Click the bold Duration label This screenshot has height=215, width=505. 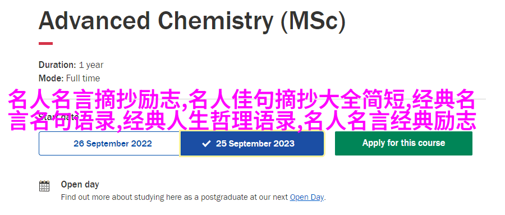pyautogui.click(x=57, y=65)
